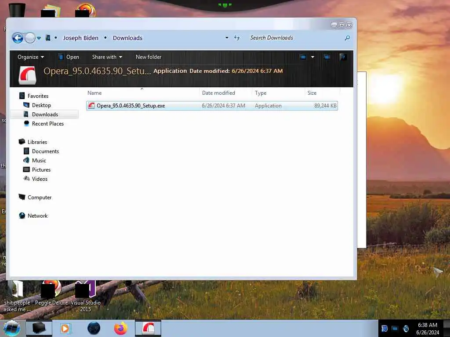Select Downloads in the navigation pane
Screen dimensions: 450x337
45,115
